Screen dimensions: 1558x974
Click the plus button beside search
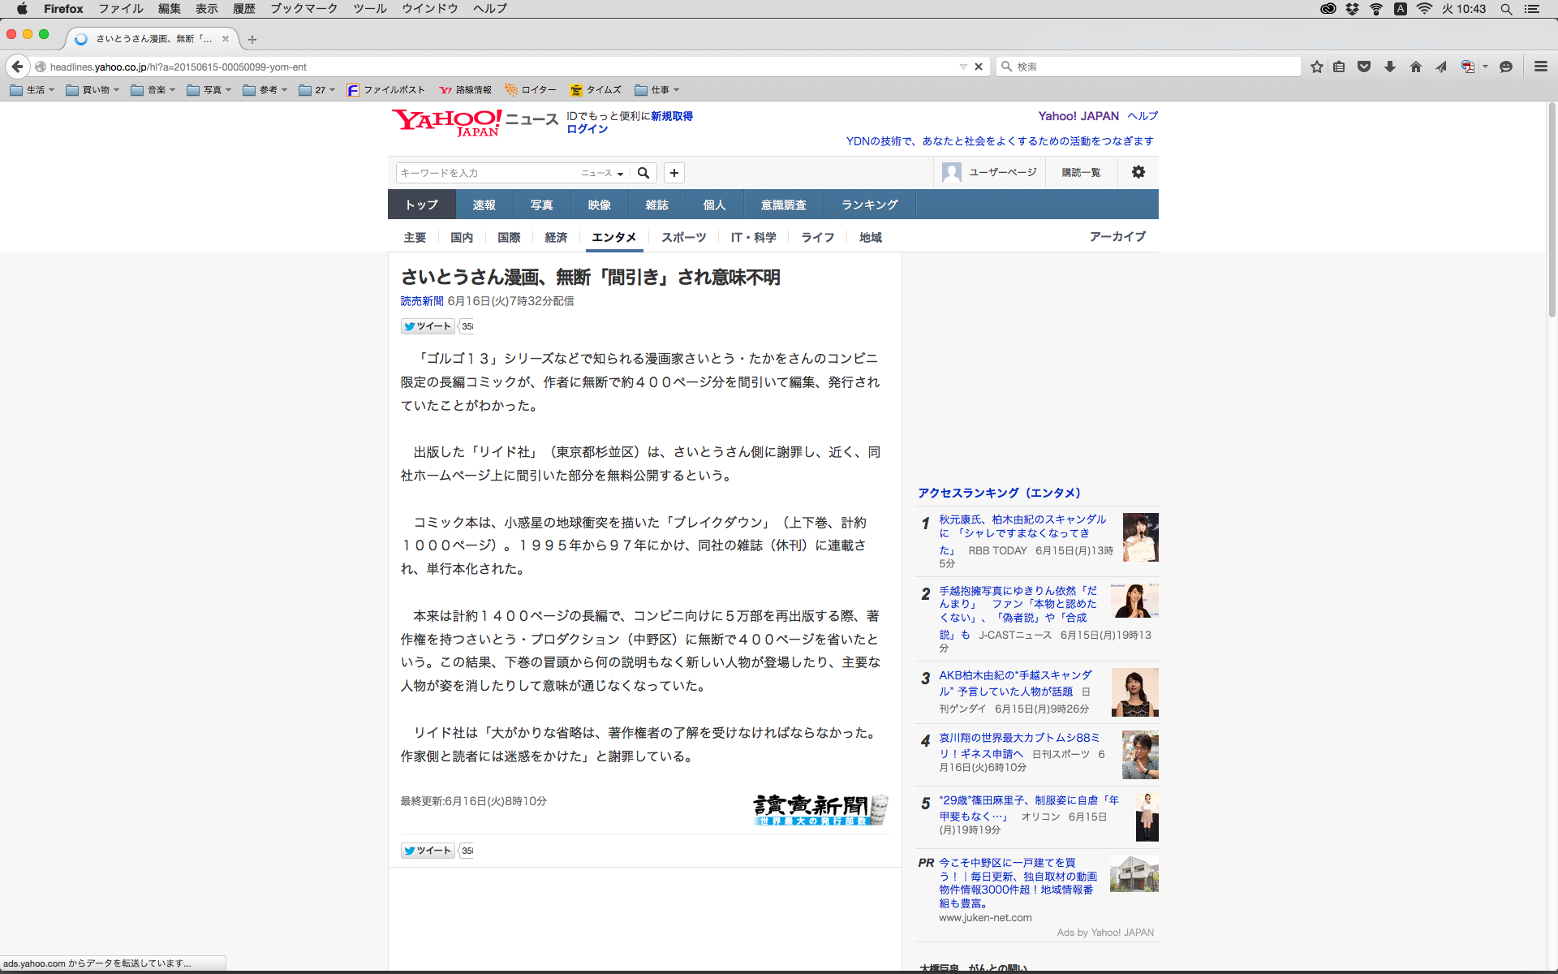pyautogui.click(x=674, y=173)
